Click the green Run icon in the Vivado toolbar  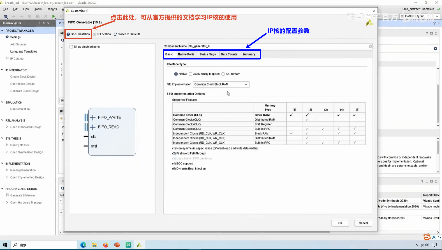pos(54,16)
